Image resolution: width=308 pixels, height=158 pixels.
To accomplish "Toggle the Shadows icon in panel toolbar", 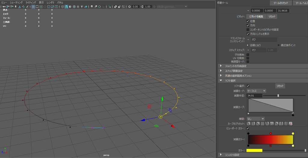I will (x=85, y=7).
